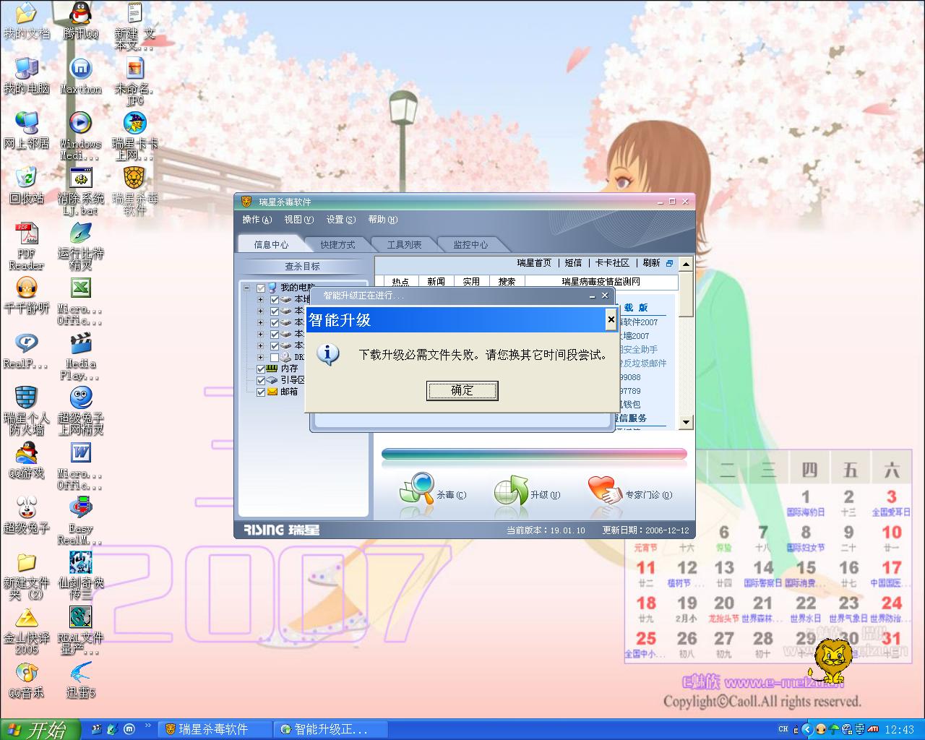Select 瑞星杀毒软件 desktop shortcut icon

[134, 192]
